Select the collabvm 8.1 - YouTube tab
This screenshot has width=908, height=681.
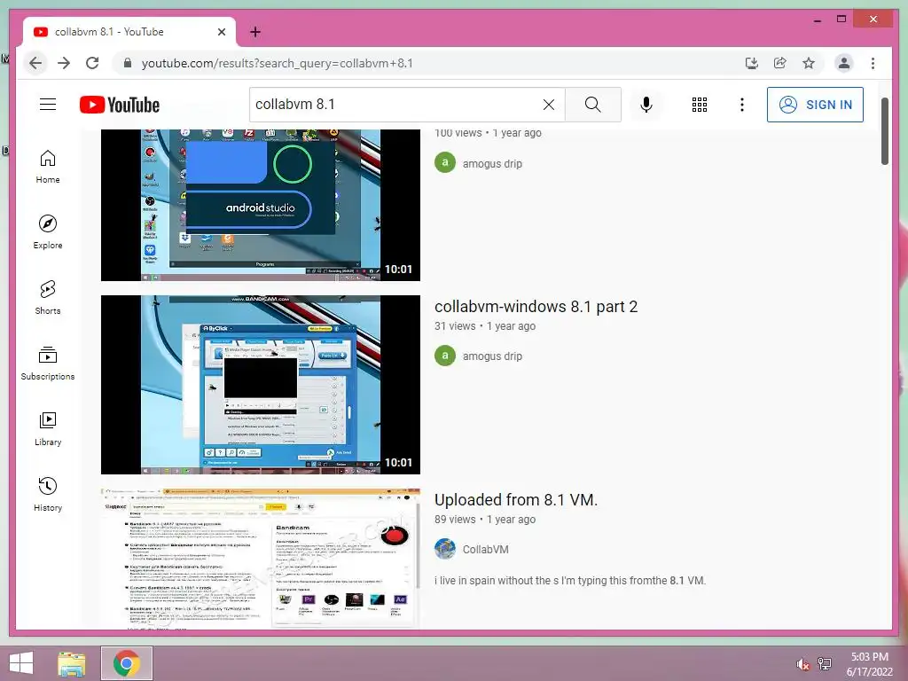pos(129,32)
